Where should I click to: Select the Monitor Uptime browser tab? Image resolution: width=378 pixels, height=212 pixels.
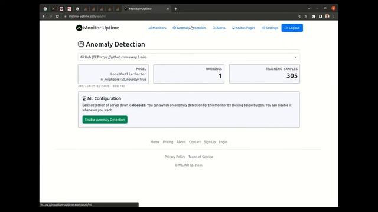click(x=146, y=9)
